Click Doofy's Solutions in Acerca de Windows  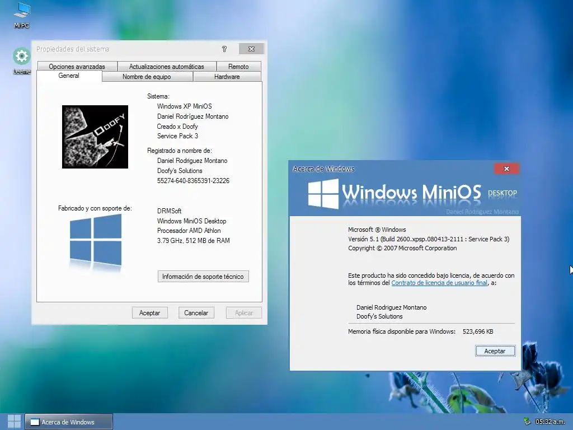[379, 317]
